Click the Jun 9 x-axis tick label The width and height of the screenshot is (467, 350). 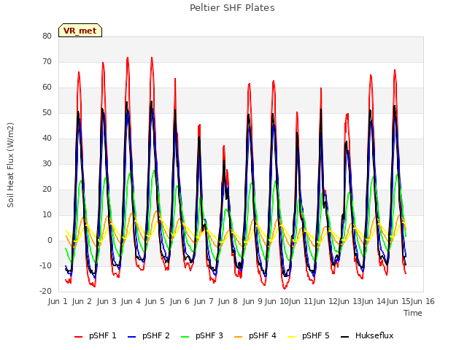(252, 301)
